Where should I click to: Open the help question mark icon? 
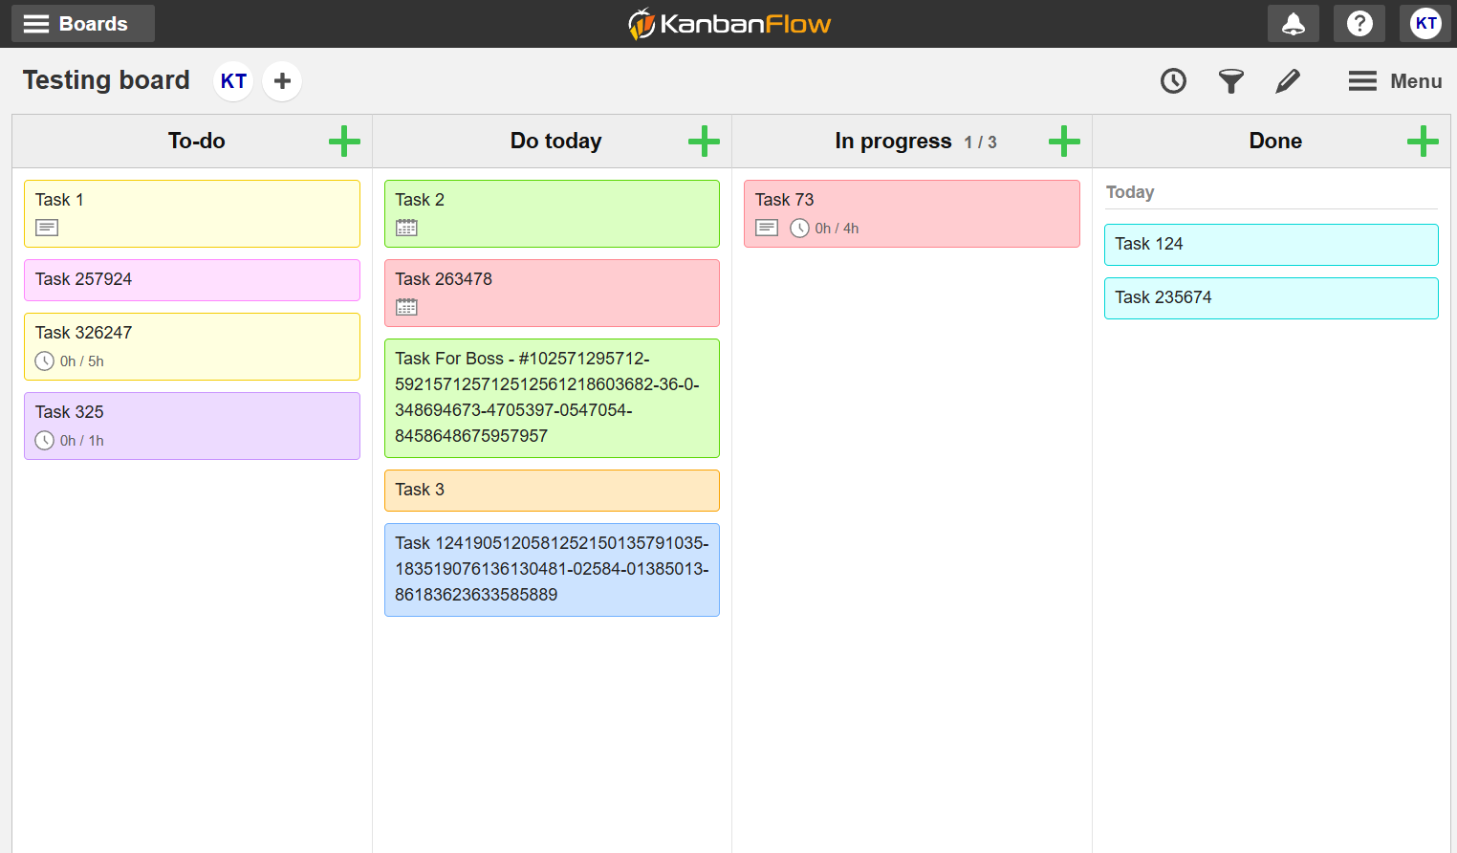(1359, 24)
